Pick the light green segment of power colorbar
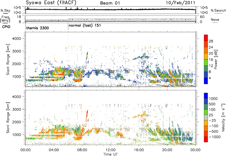226x156 pixels. tap(206, 62)
